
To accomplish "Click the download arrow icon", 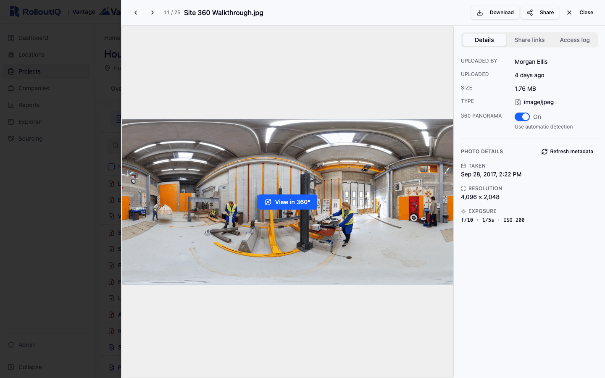I will point(480,13).
